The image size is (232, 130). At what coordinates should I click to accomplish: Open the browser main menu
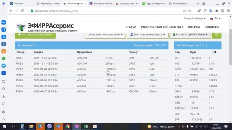point(228,11)
